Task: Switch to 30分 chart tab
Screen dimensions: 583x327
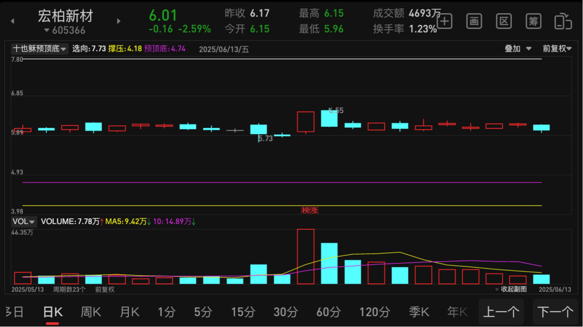Action: (x=286, y=313)
